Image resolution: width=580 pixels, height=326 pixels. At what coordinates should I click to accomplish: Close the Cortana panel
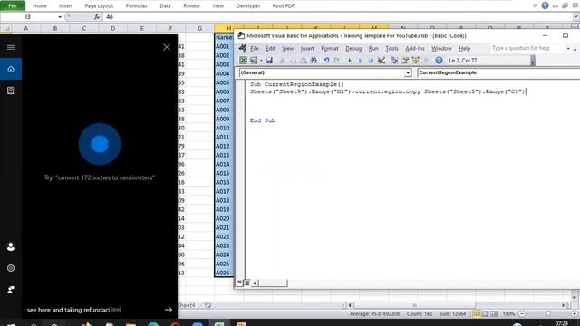coord(167,47)
